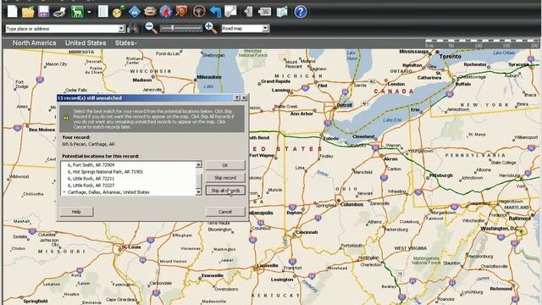Expand the place or address dropdown arrow

coord(121,29)
